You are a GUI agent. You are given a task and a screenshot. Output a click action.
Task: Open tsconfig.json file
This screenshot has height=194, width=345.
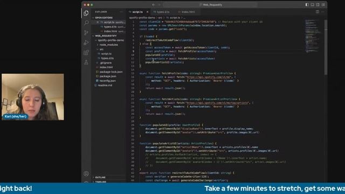point(108,81)
